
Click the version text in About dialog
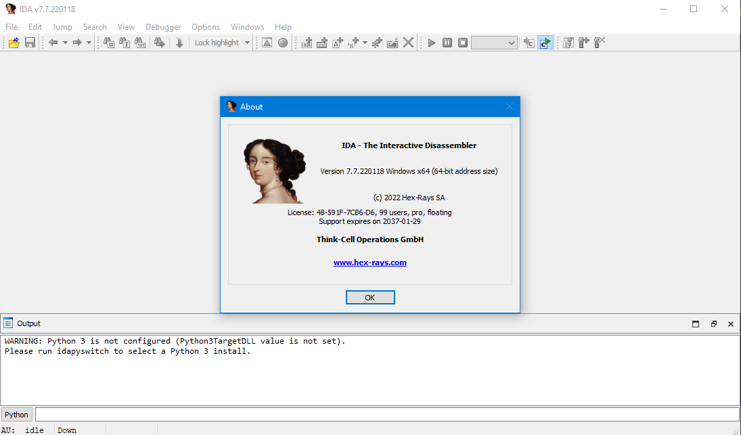(x=409, y=171)
